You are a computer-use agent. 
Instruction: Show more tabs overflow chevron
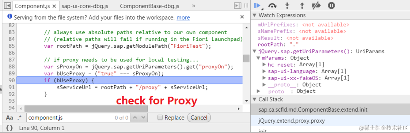(194, 6)
